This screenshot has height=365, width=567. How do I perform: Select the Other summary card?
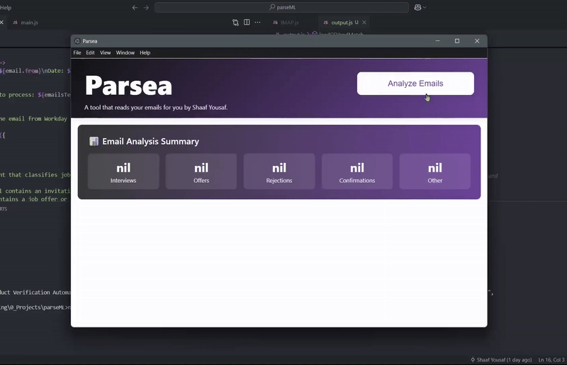(x=435, y=172)
